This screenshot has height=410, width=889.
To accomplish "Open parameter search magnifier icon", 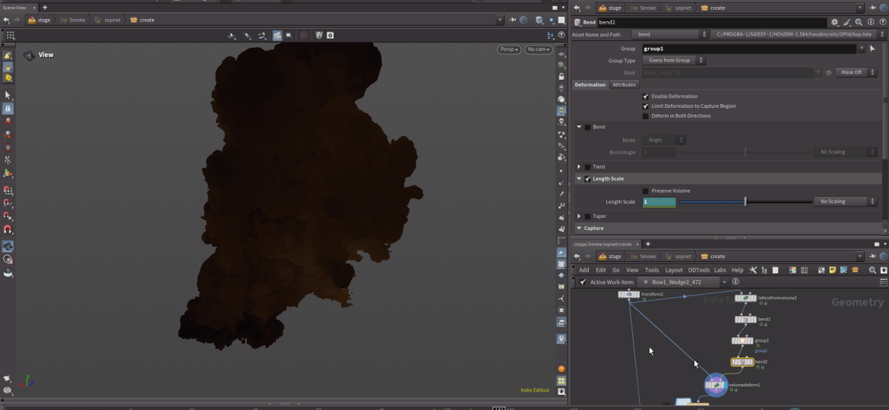I will point(859,23).
